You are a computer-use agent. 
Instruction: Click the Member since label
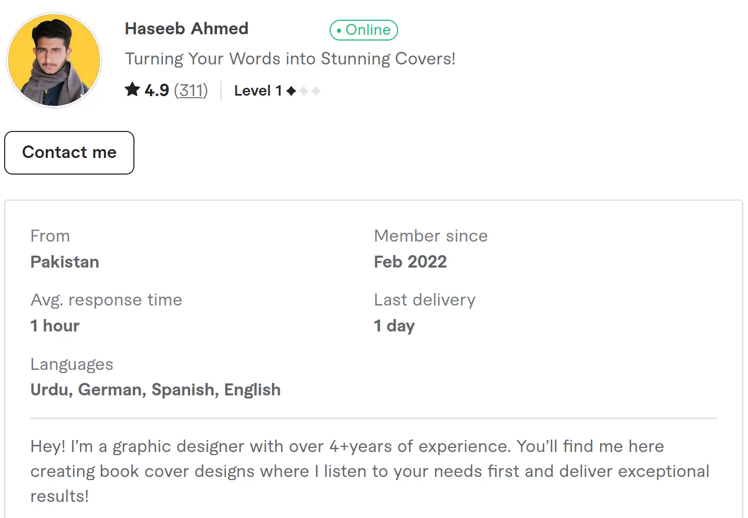pyautogui.click(x=430, y=236)
